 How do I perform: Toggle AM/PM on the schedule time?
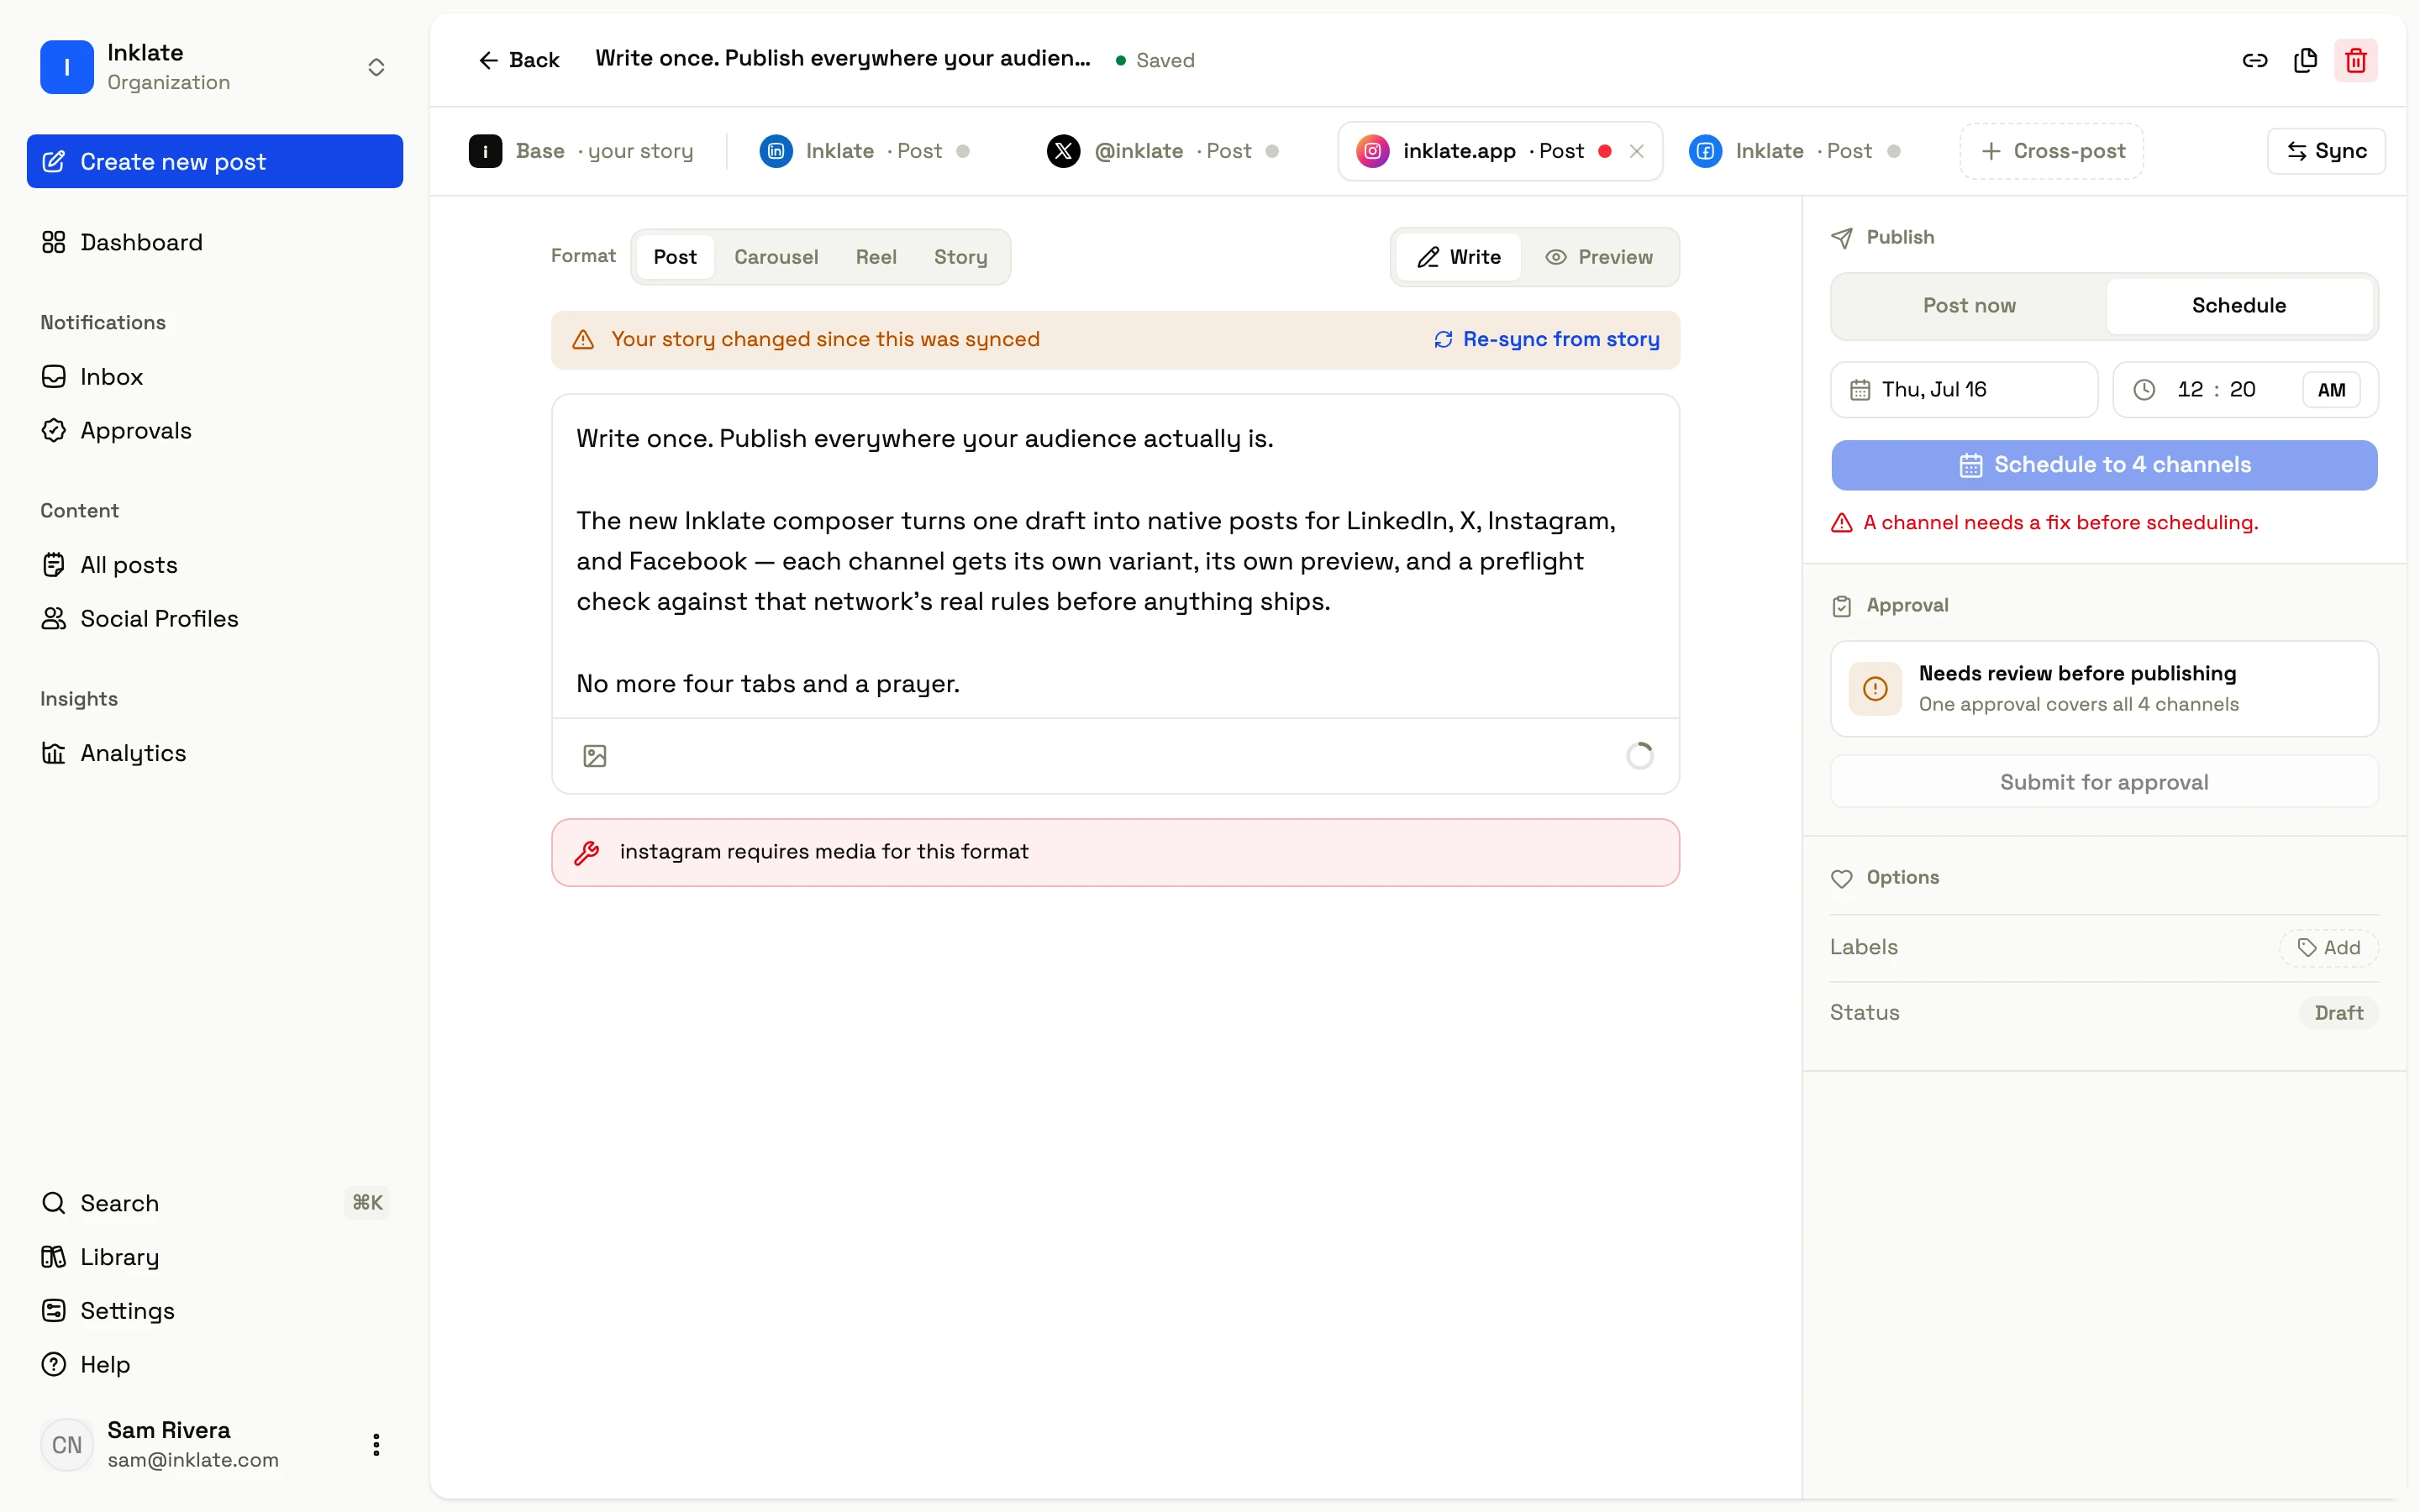[2331, 390]
